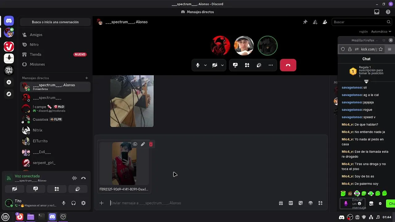
Task: Open the desk photo image in chat
Action: pos(132,101)
